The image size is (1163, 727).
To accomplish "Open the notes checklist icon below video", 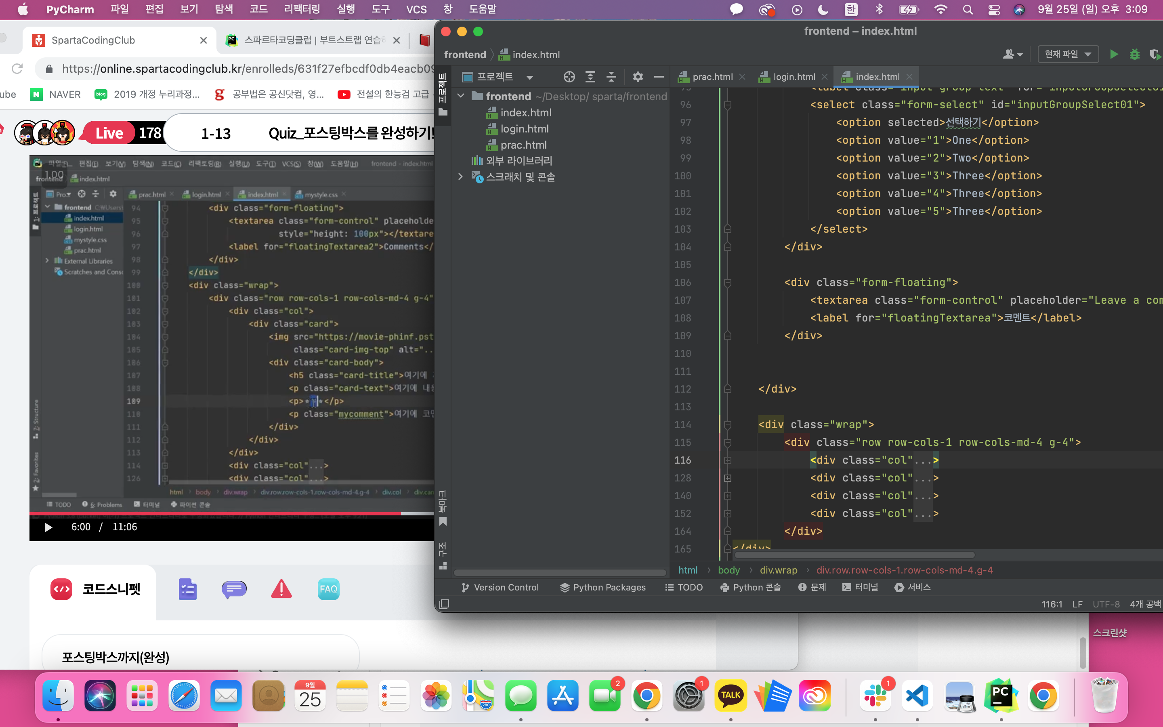I will click(x=187, y=589).
